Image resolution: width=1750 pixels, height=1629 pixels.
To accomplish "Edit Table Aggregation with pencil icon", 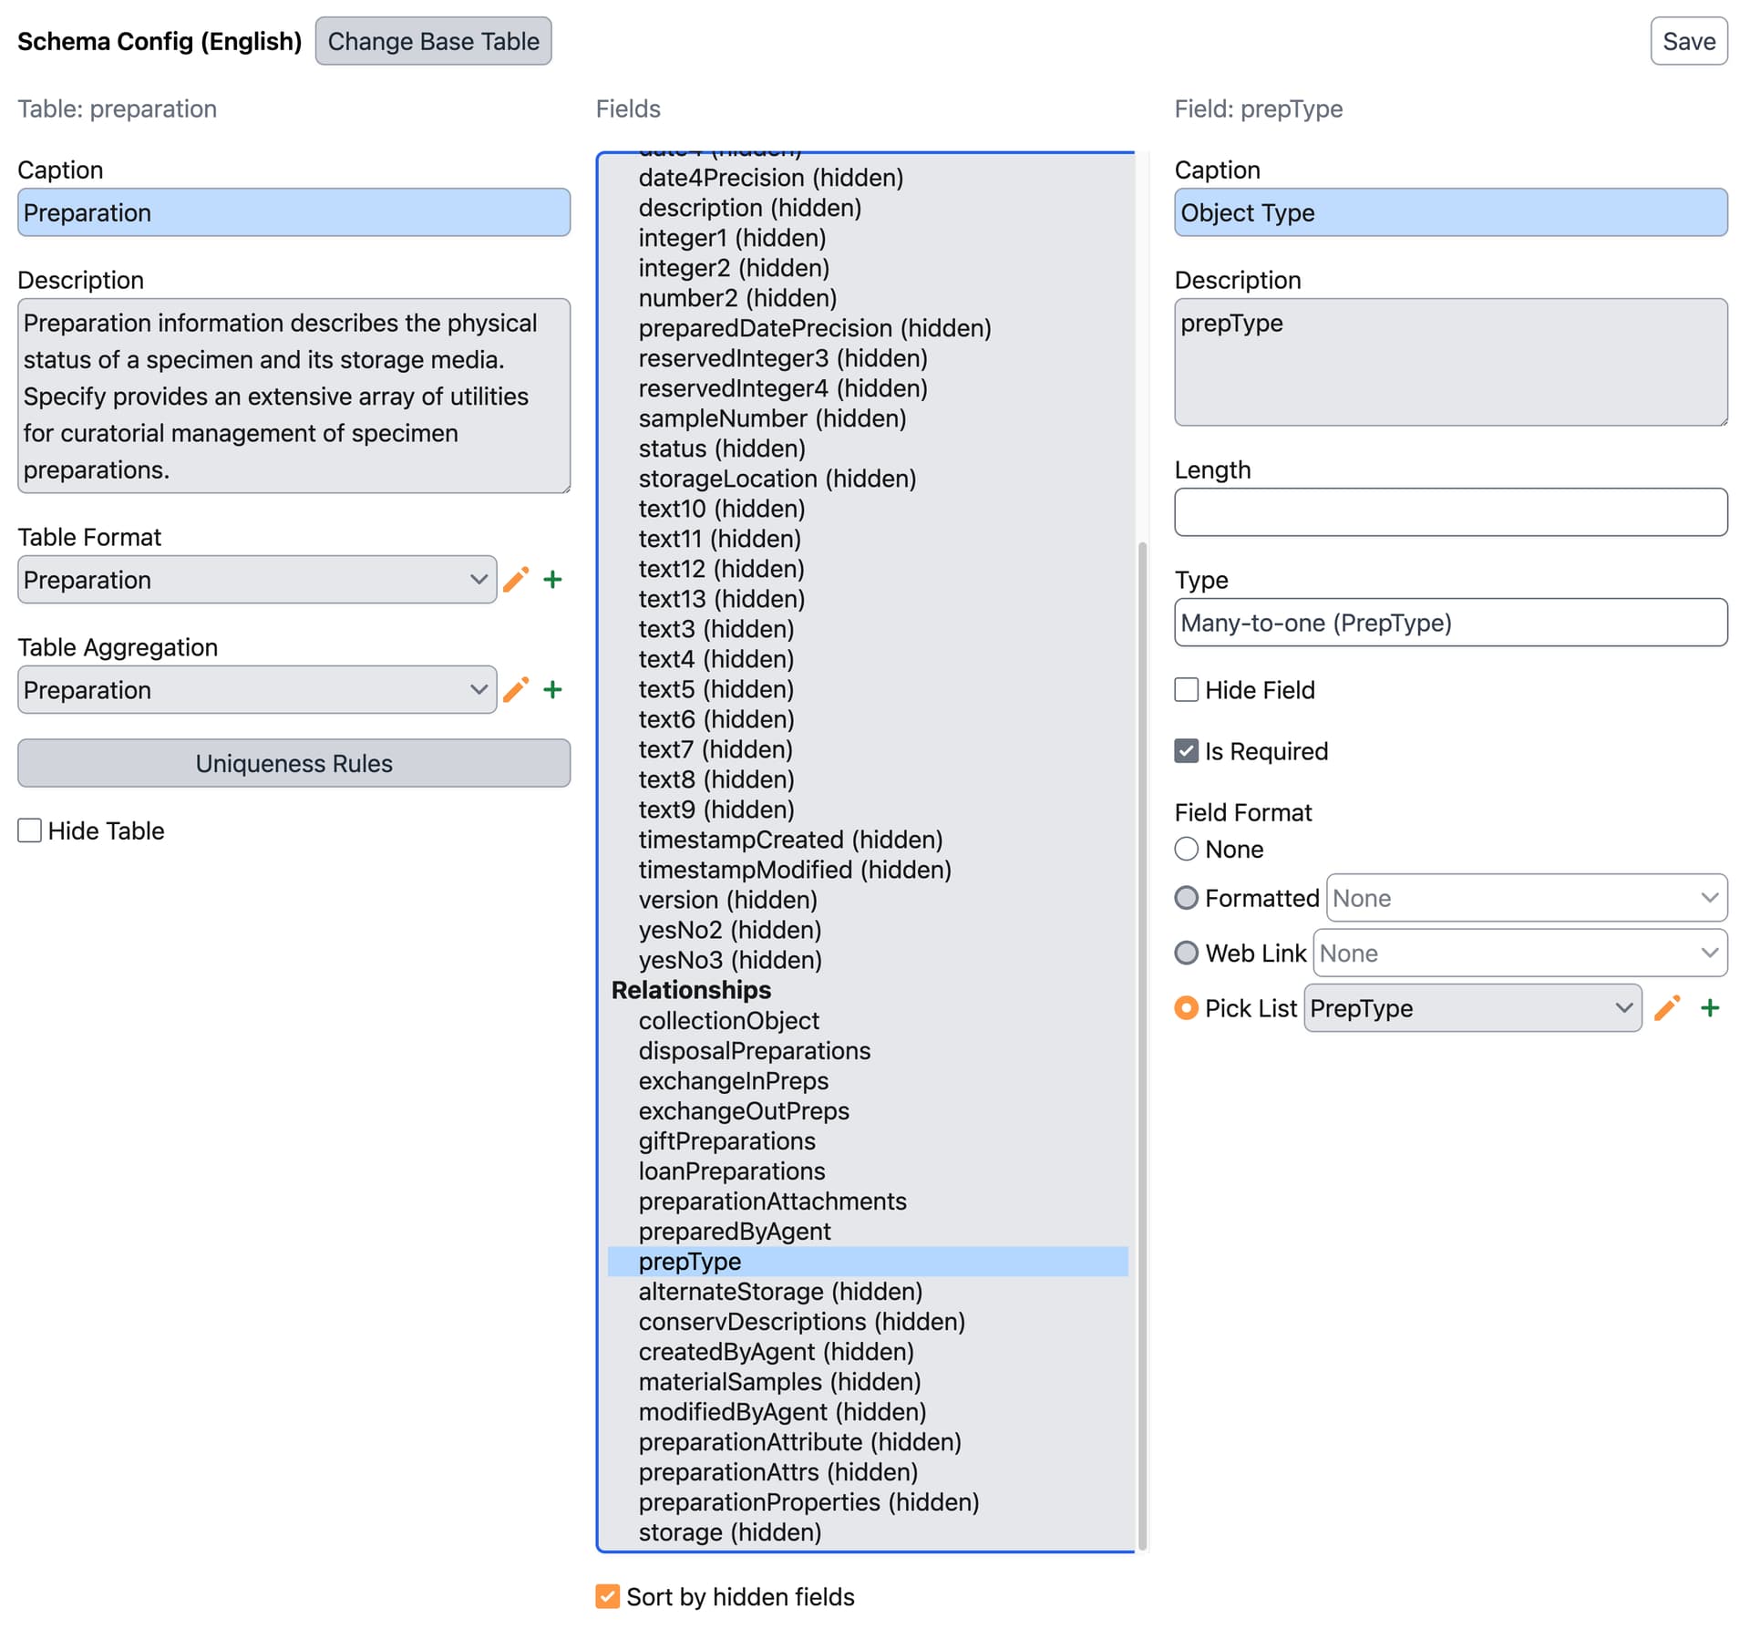I will tap(516, 690).
